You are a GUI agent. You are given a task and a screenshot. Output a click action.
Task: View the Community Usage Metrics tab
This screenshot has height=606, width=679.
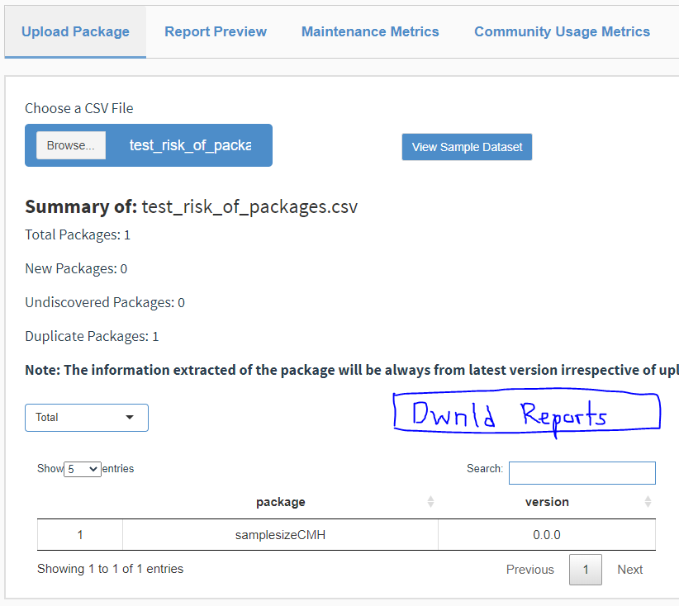562,31
